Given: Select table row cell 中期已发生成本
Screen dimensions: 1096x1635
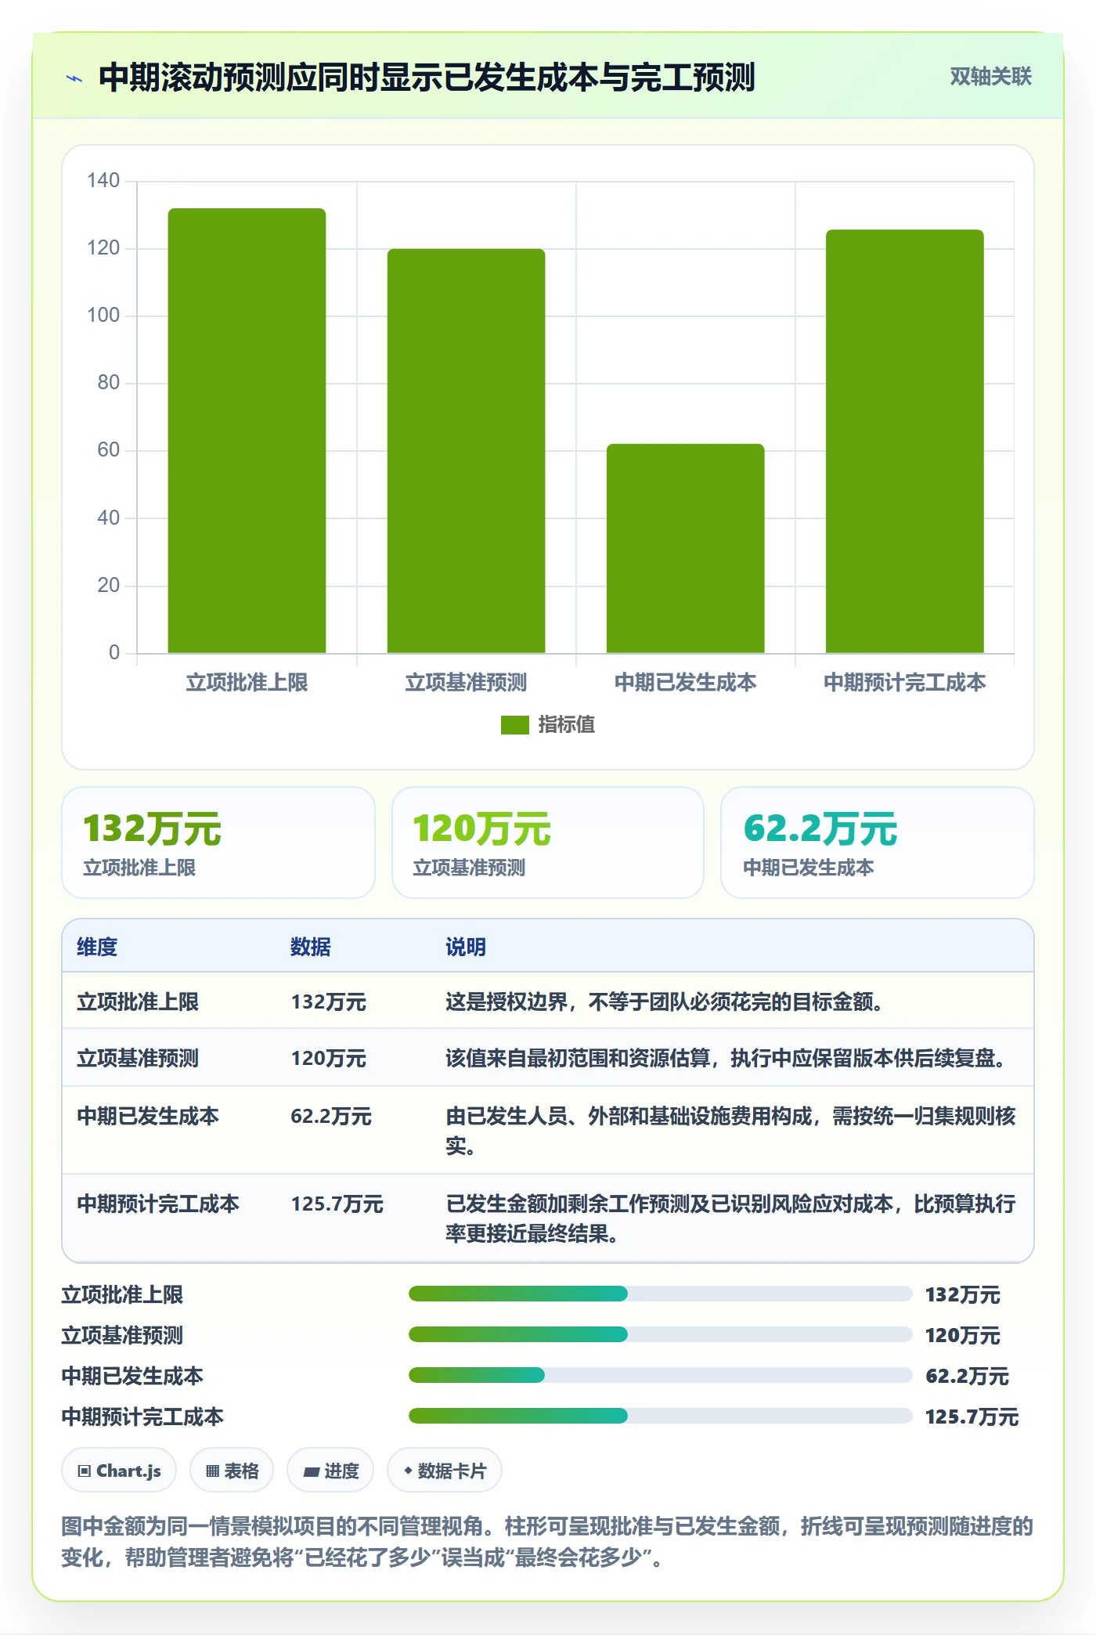Looking at the screenshot, I should (x=148, y=1116).
